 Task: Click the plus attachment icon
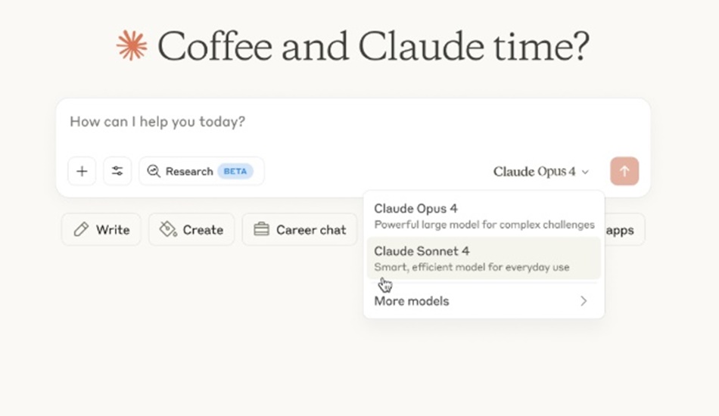pyautogui.click(x=82, y=172)
